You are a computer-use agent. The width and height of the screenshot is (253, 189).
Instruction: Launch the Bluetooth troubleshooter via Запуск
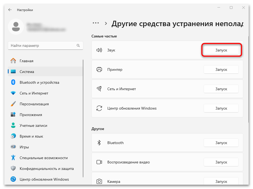point(221,143)
